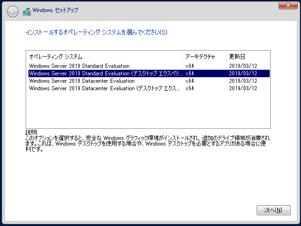Click x64 cell in highlighted Standard row
This screenshot has width=301, height=226.
click(x=189, y=73)
